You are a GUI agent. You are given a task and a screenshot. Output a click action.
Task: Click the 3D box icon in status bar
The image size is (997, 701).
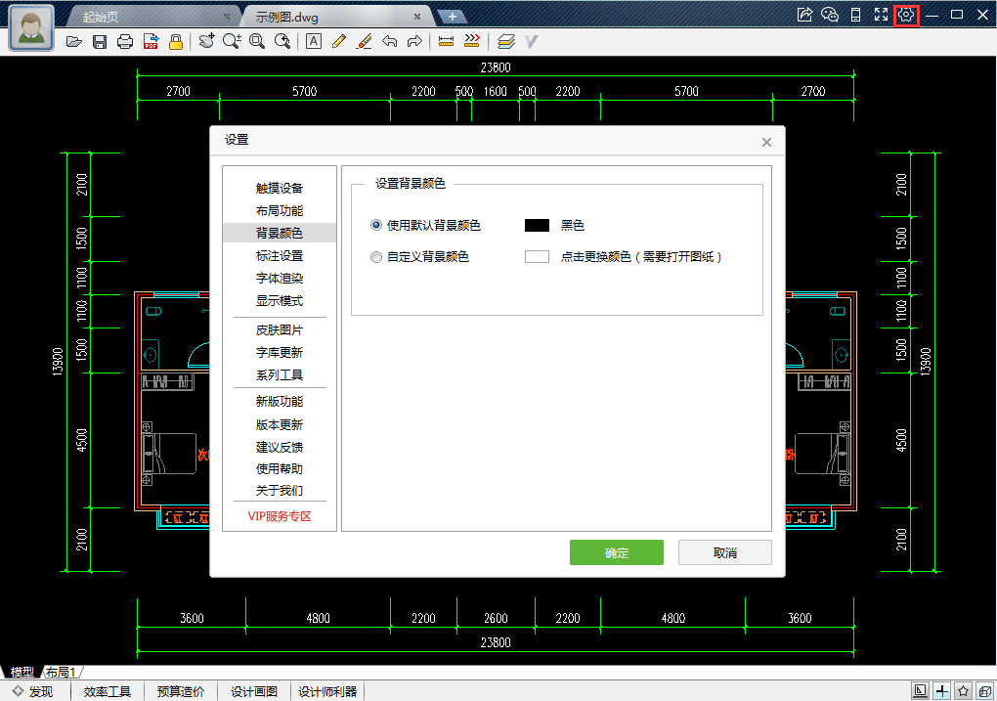tap(985, 691)
